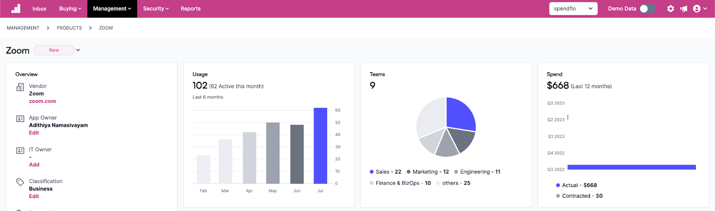Screen dimensions: 715x211
Task: Click the Vendor building icon
Action: 20,87
